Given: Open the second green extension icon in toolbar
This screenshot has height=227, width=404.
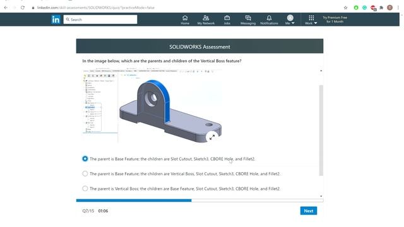Looking at the screenshot, I should [365, 8].
